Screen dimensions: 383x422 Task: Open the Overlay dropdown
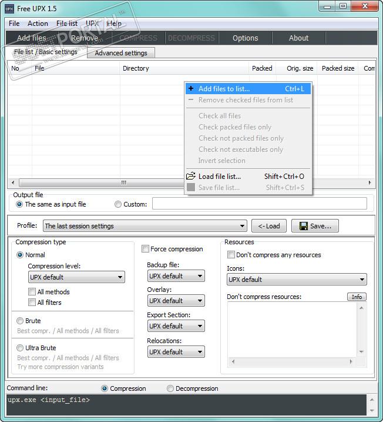[176, 301]
